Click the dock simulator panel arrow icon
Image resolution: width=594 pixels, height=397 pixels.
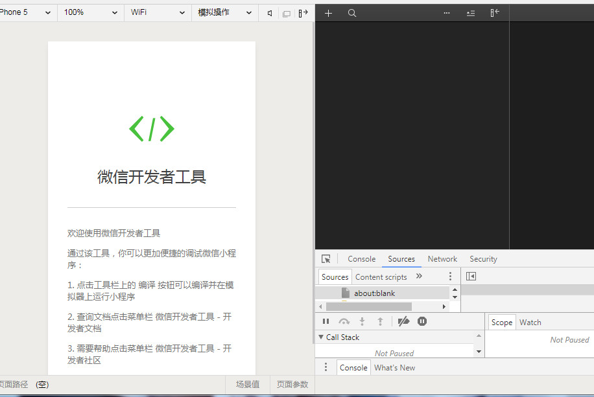(303, 13)
